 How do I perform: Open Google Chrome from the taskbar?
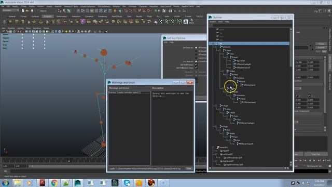54,182
